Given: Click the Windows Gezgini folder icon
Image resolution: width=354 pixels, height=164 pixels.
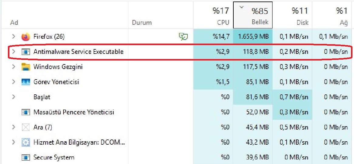Looking at the screenshot, I should [26, 67].
